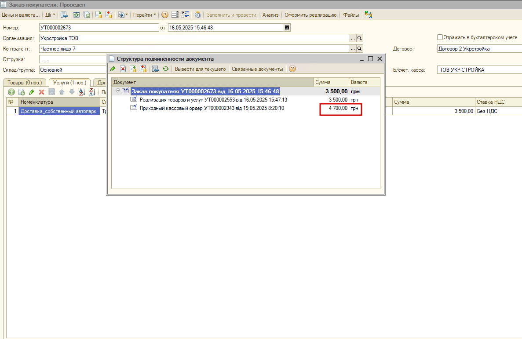Switch to the 'Услуги (1 поз.)' tab
The width and height of the screenshot is (522, 339).
click(69, 83)
